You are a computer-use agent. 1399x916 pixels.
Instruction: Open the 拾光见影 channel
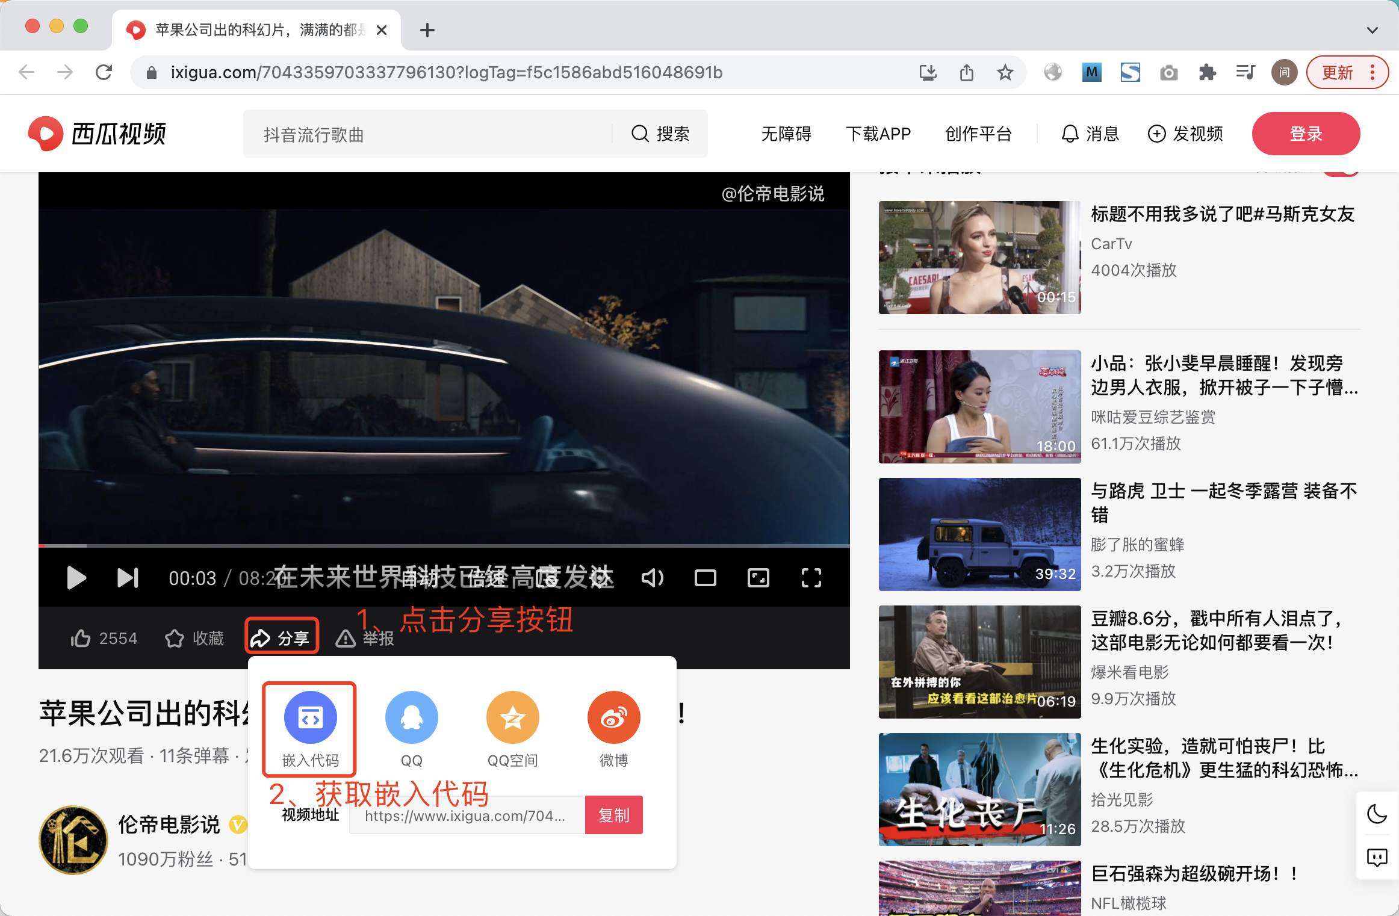click(1121, 800)
